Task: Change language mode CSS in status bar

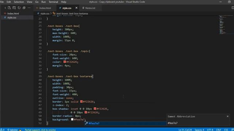Action: (226, 130)
